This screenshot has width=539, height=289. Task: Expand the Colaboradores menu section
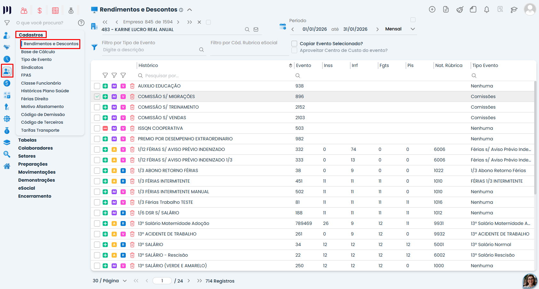[36, 148]
